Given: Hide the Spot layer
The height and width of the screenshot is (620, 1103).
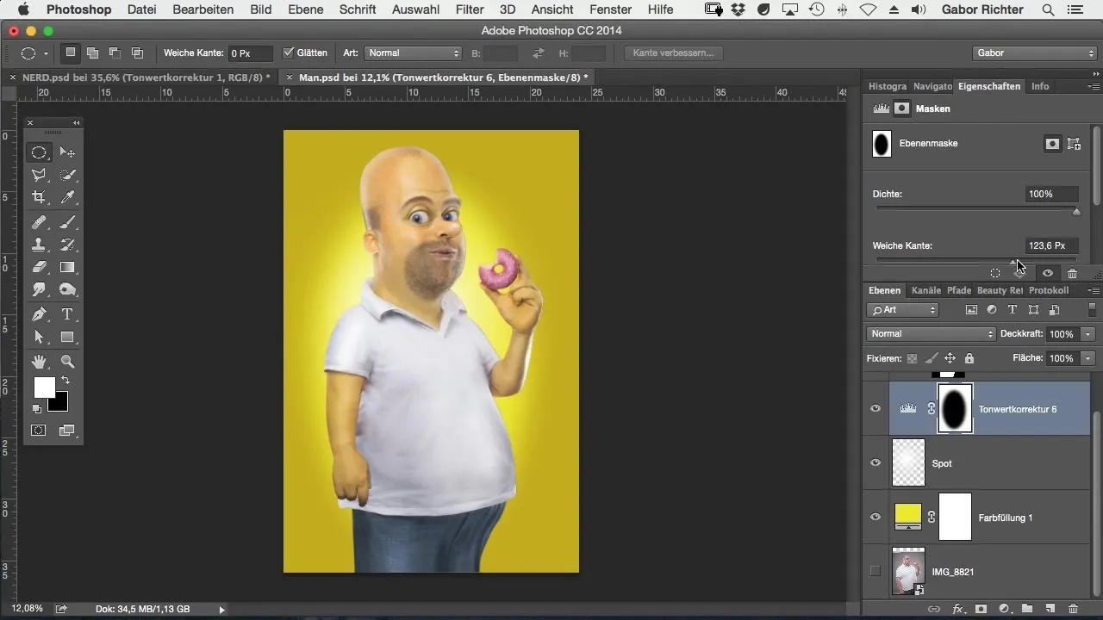Looking at the screenshot, I should [x=876, y=462].
